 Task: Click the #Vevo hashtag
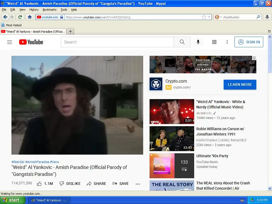tap(54, 162)
